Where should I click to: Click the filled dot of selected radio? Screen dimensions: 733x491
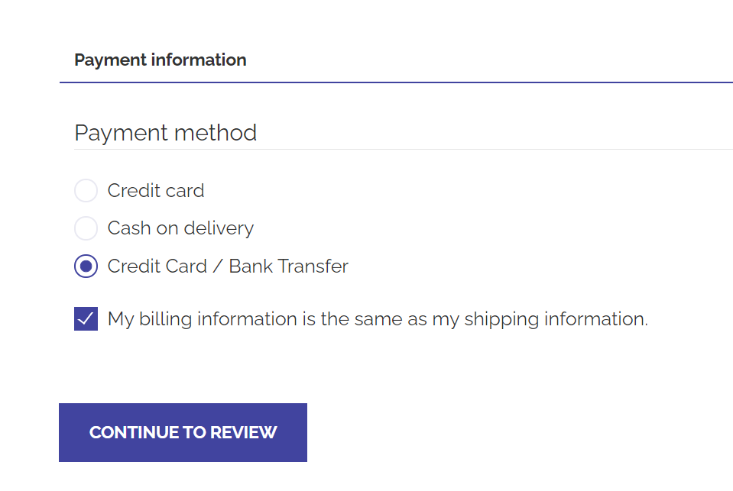[86, 266]
